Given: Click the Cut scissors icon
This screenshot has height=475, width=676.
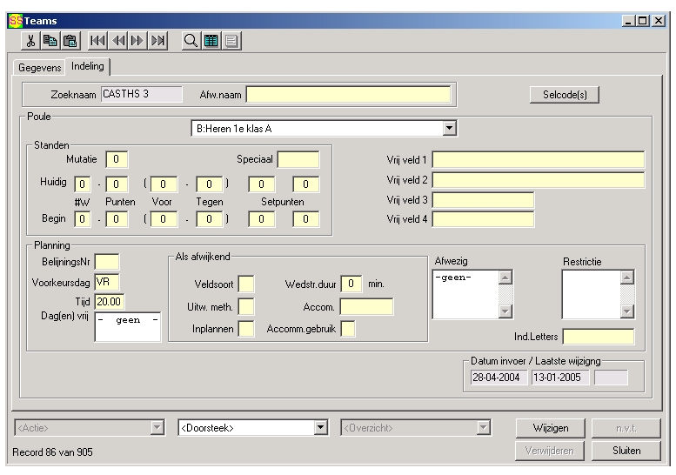Looking at the screenshot, I should [31, 40].
